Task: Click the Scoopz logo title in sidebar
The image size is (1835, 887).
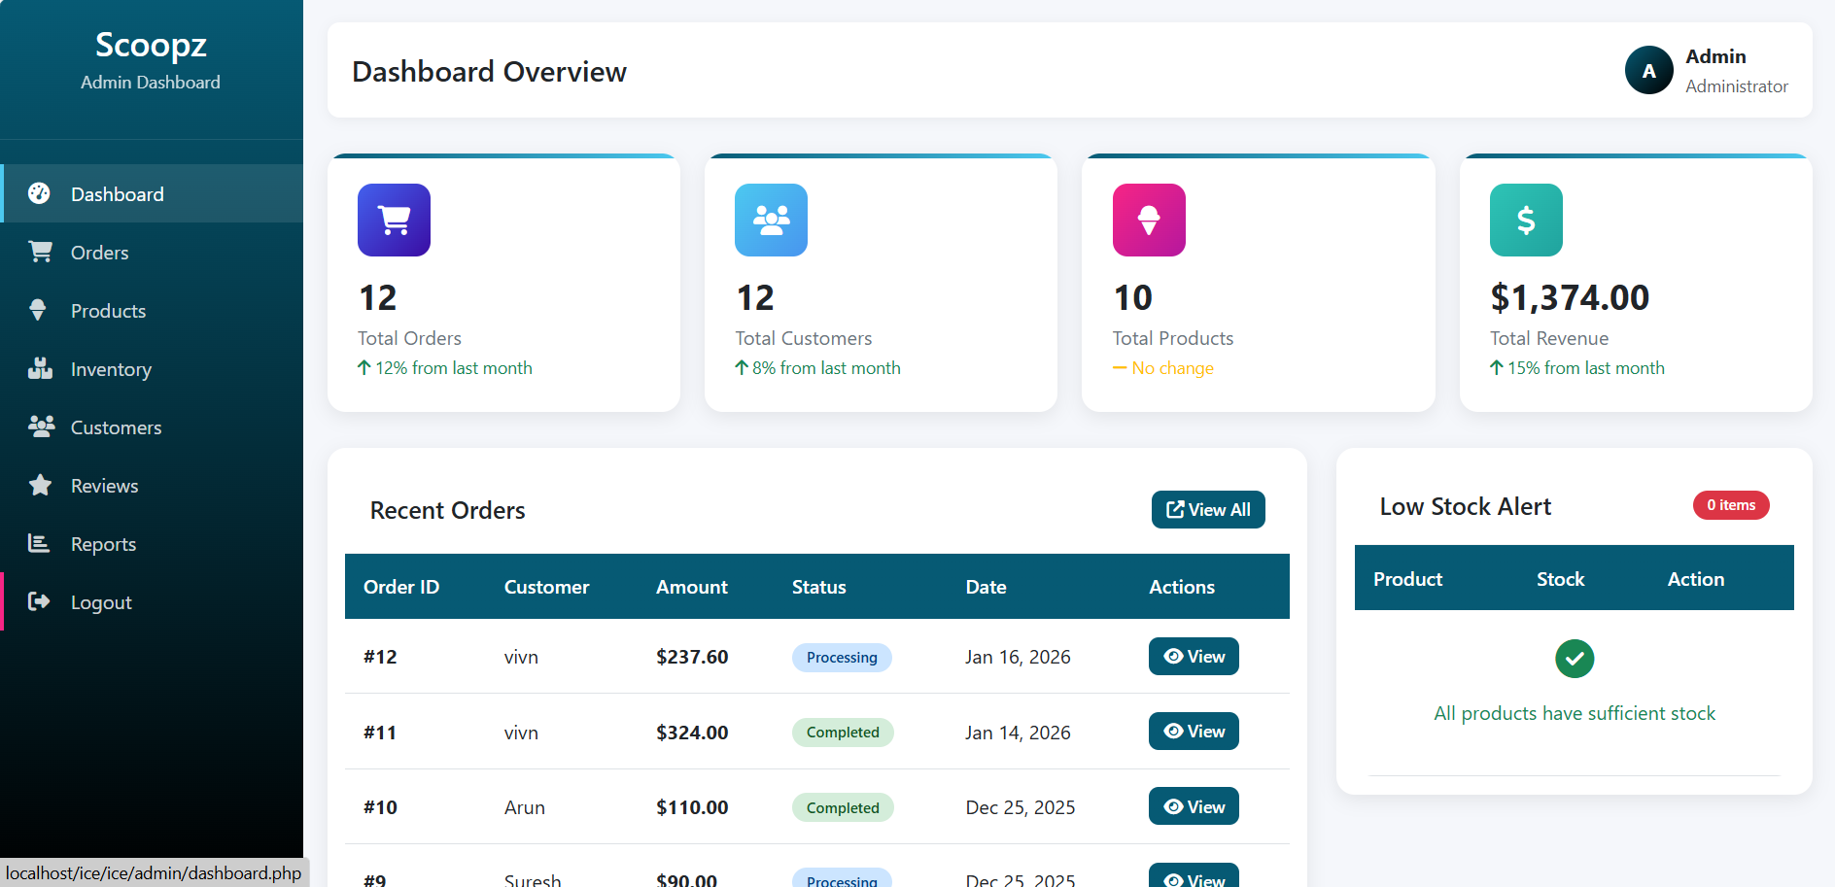Action: 151,45
